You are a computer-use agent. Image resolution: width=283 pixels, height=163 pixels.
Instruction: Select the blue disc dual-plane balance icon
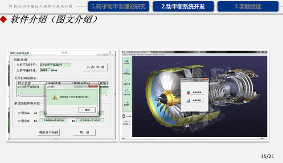(x=127, y=91)
